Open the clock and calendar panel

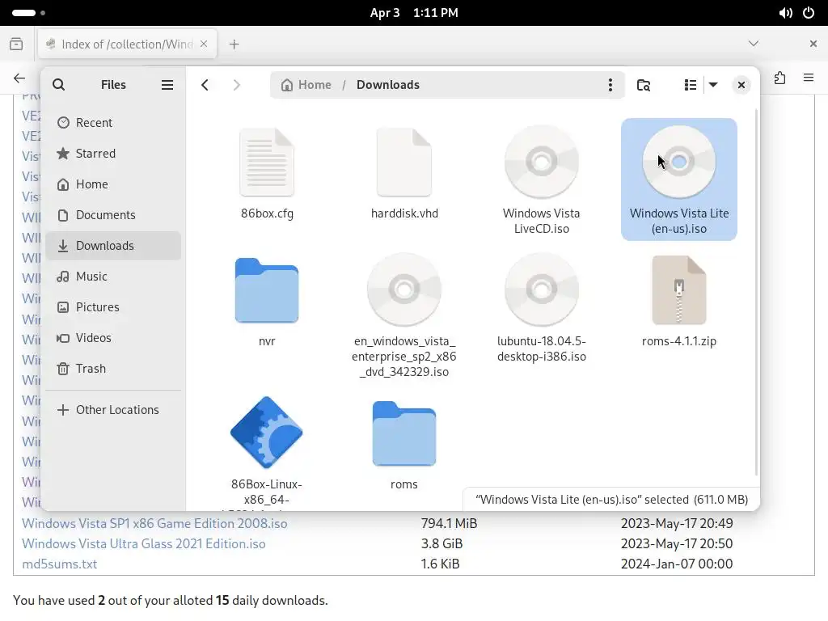pos(414,13)
